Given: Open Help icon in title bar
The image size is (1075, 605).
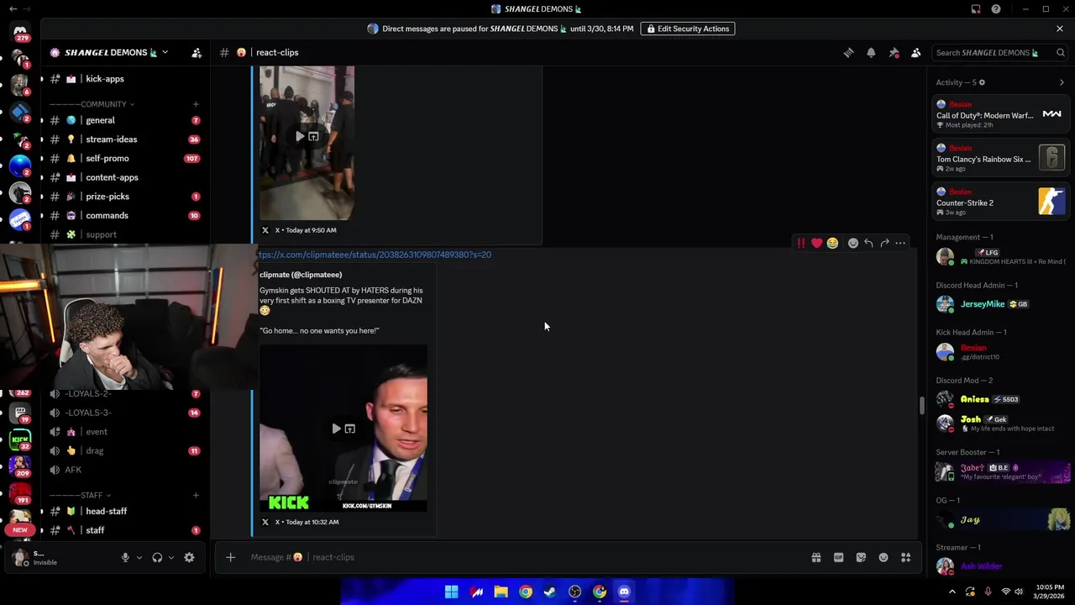Looking at the screenshot, I should 996,9.
